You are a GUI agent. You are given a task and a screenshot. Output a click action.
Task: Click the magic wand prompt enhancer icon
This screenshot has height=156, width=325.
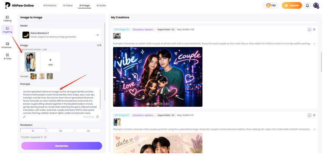click(24, 117)
